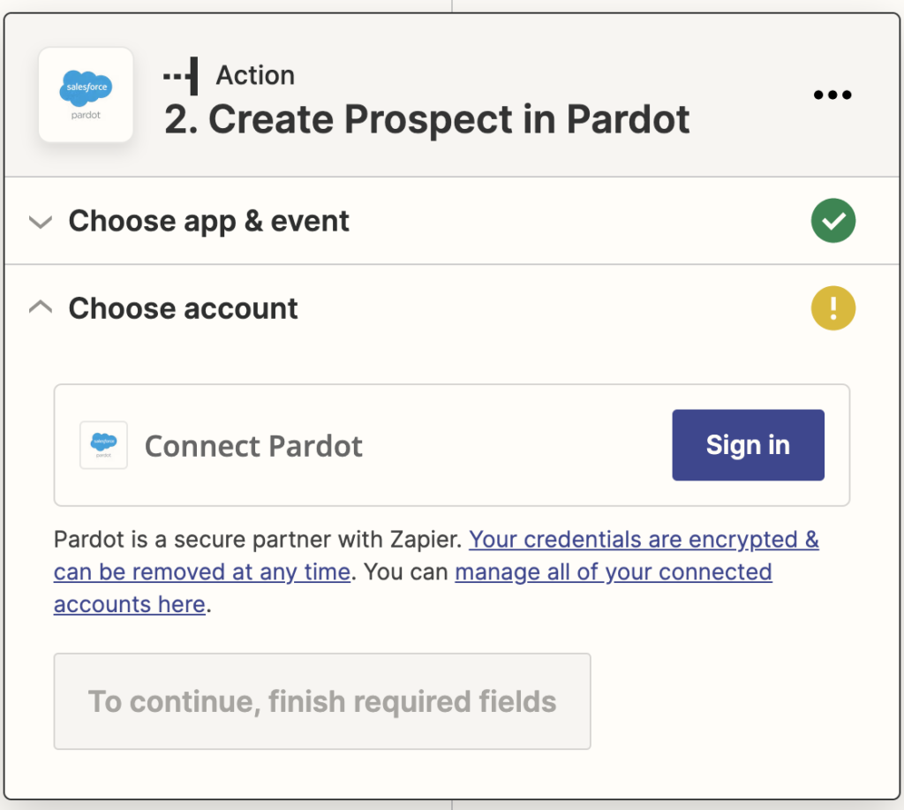Click the small Pardot logo beside Connect Pardot
The image size is (904, 810).
[102, 445]
